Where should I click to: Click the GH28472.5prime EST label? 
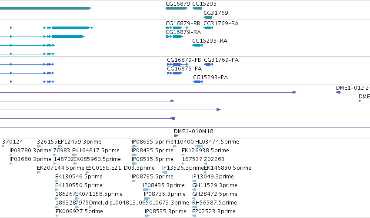[x=215, y=194]
